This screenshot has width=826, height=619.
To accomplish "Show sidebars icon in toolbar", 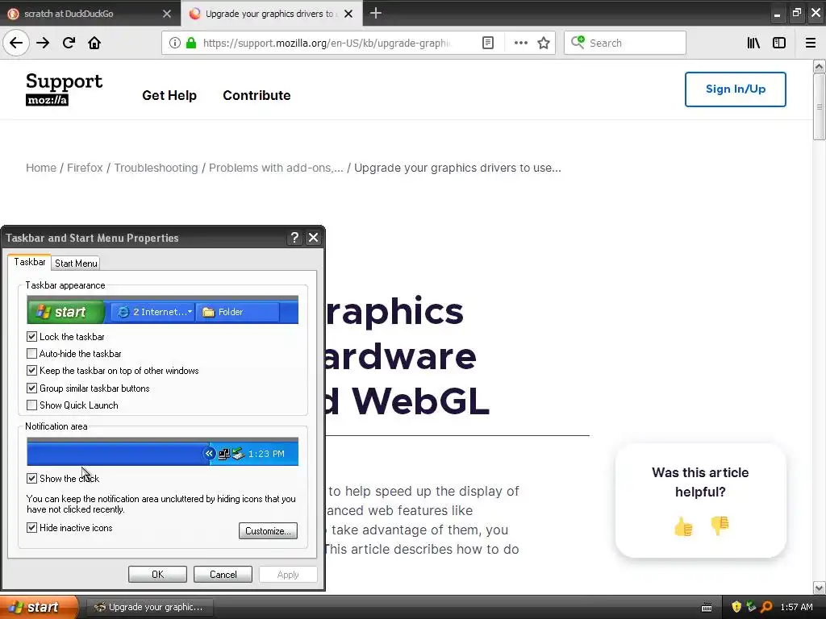I will click(x=779, y=43).
